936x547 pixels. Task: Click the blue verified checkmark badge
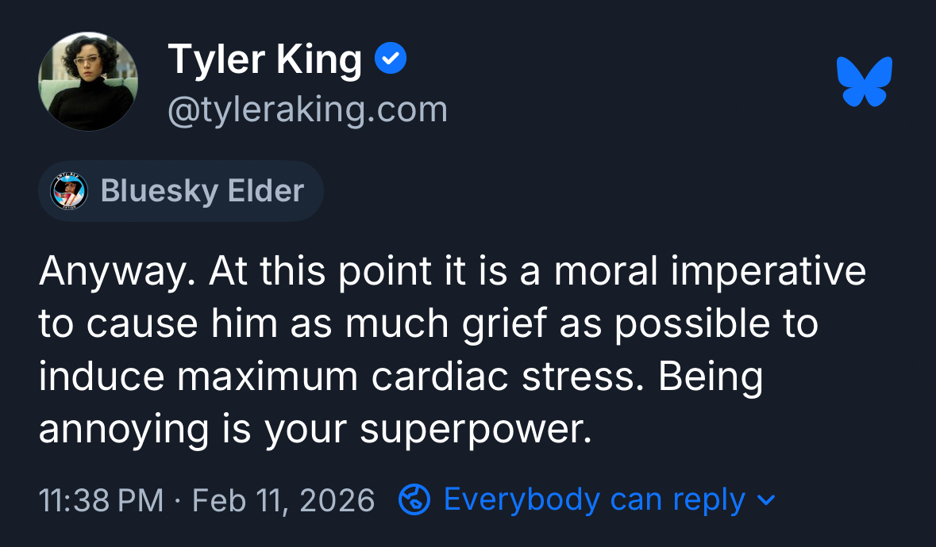[x=391, y=60]
